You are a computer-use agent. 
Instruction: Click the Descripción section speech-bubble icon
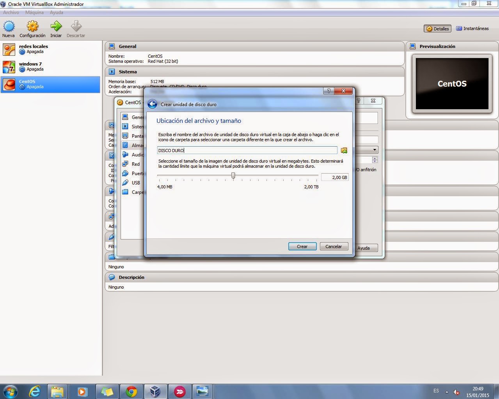pos(112,277)
